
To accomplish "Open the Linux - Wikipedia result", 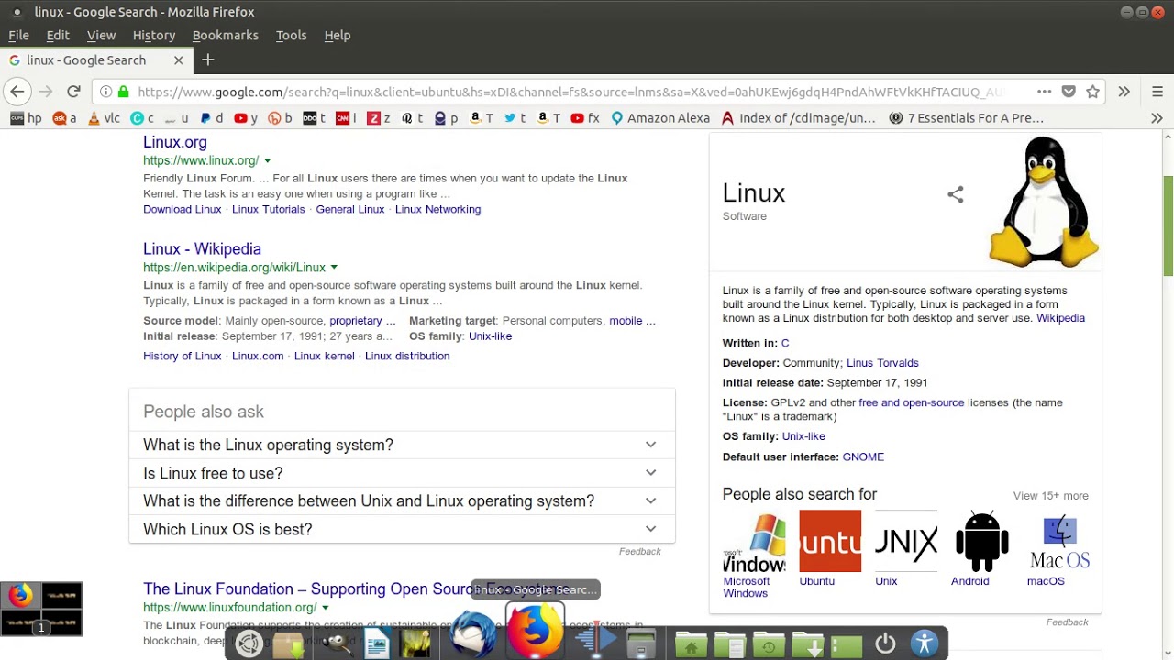I will pos(202,248).
